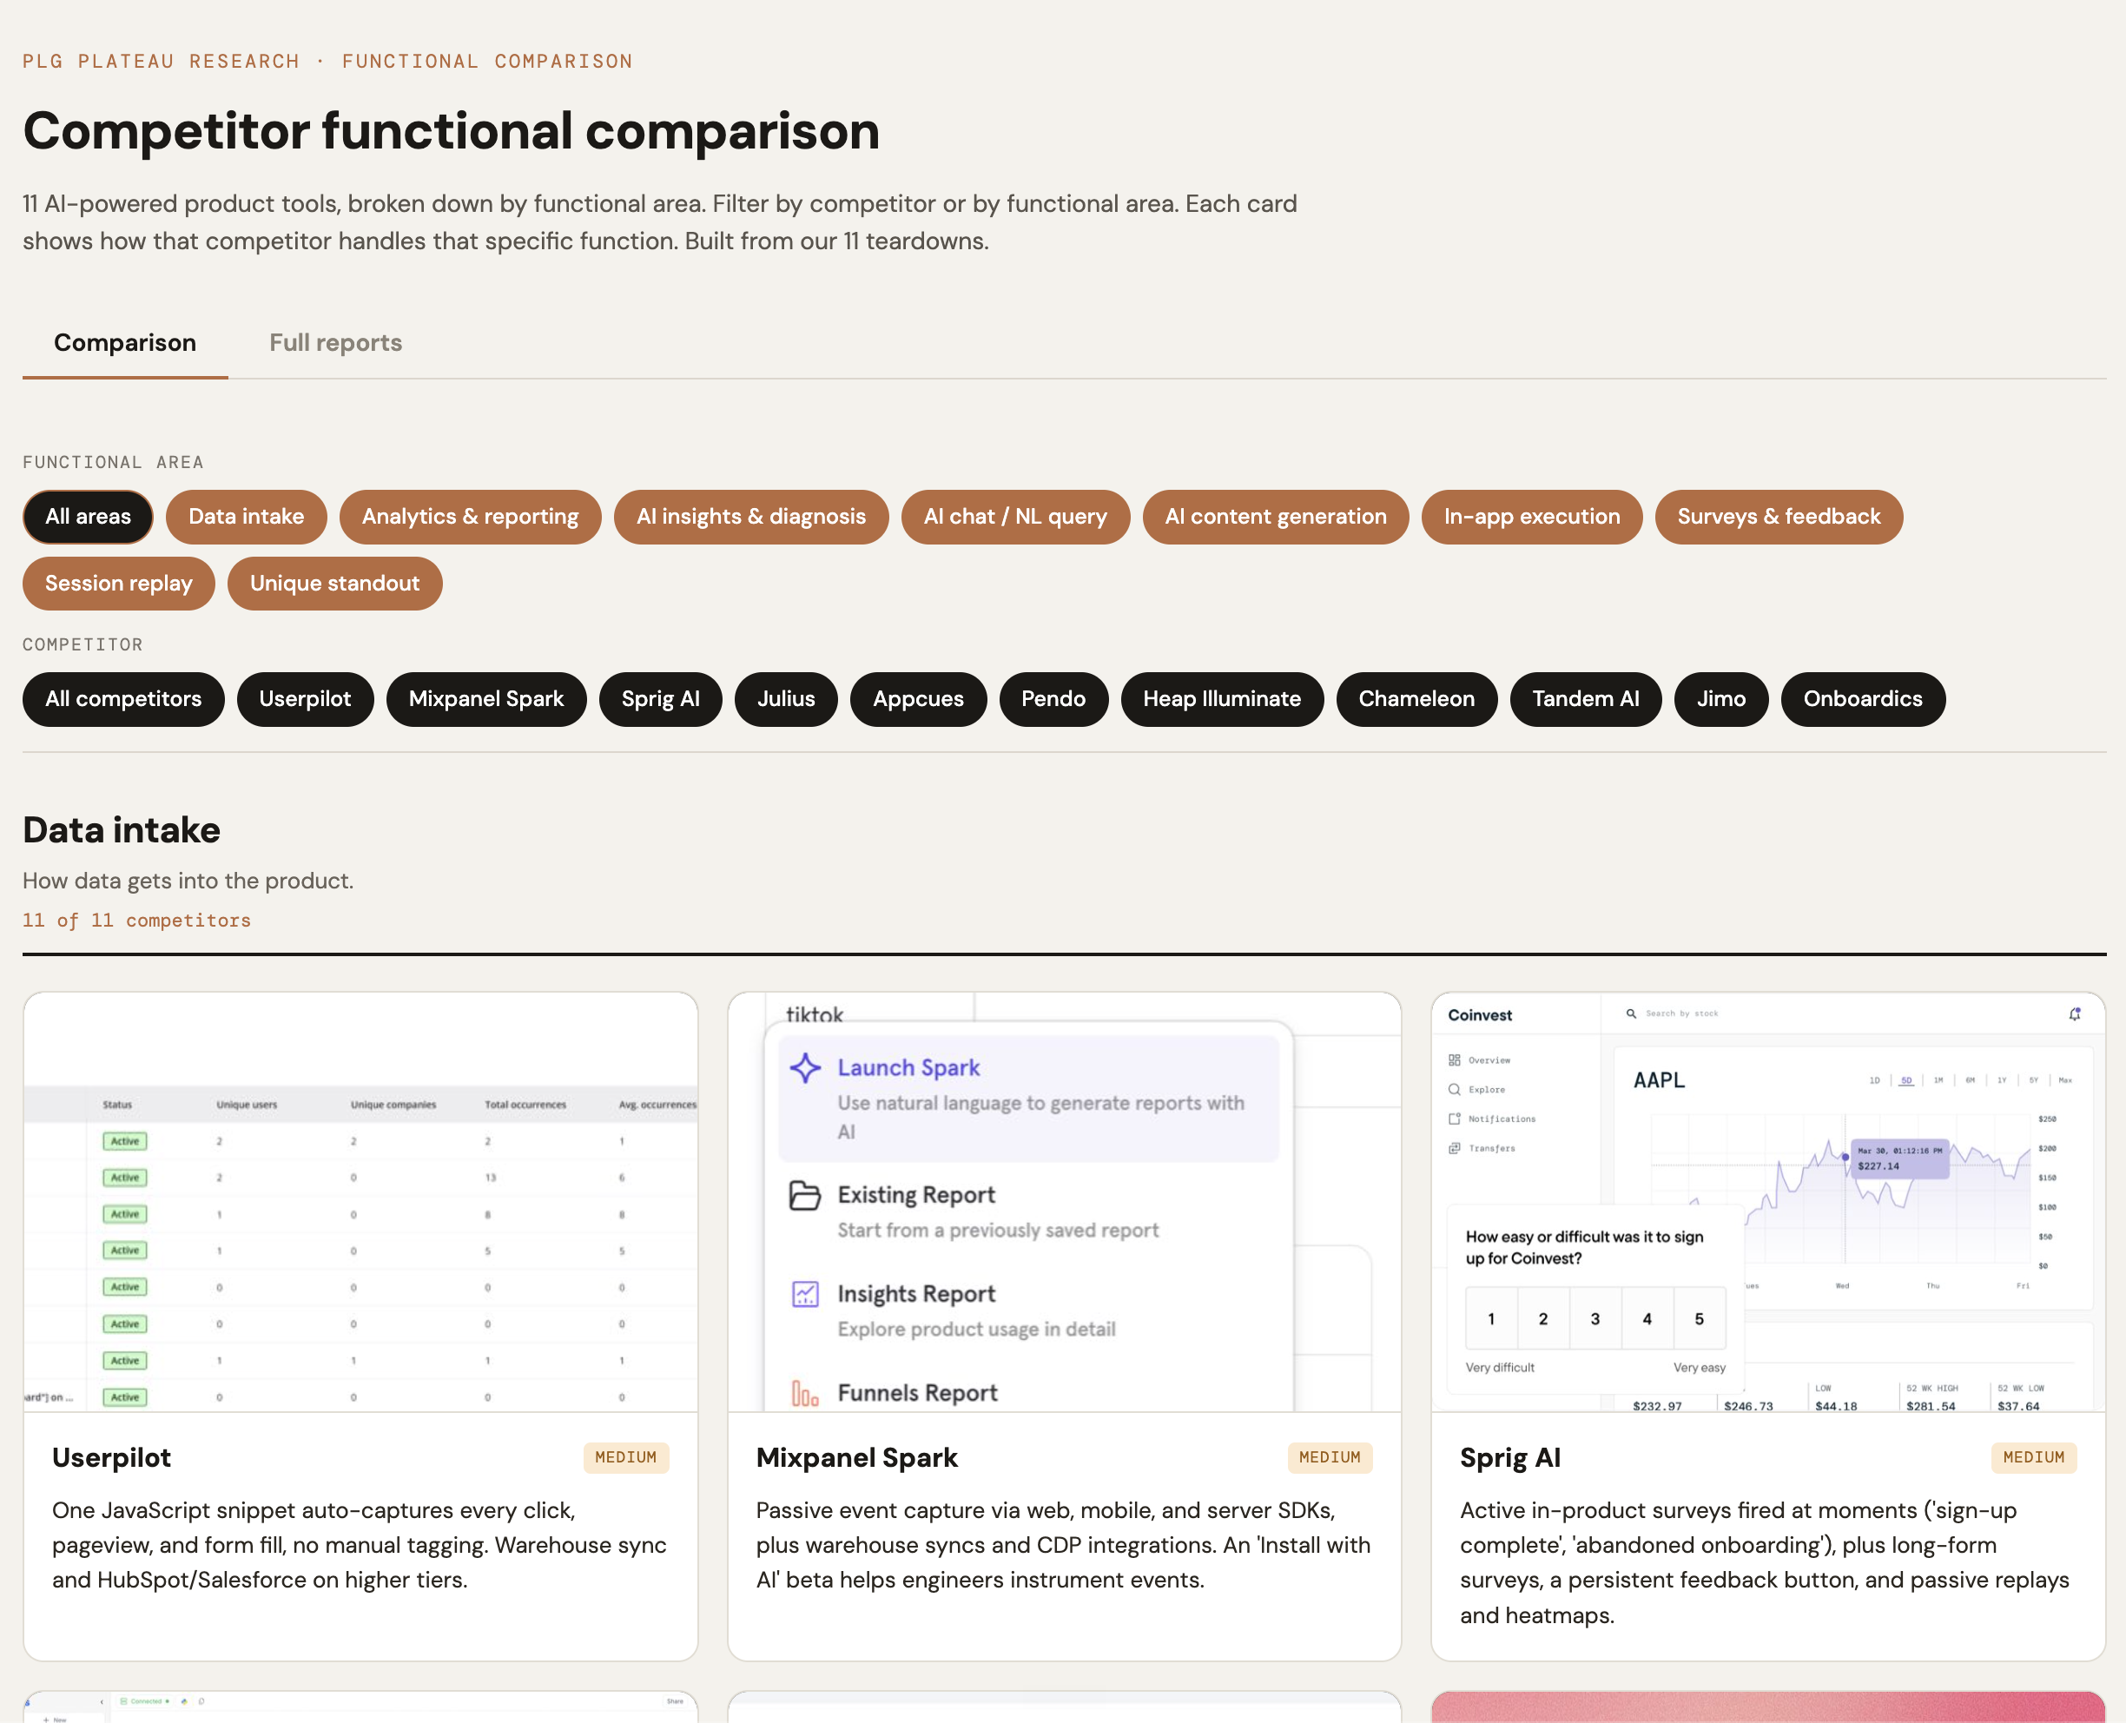Pick the In-app execution filter
The width and height of the screenshot is (2126, 1723).
pyautogui.click(x=1531, y=517)
